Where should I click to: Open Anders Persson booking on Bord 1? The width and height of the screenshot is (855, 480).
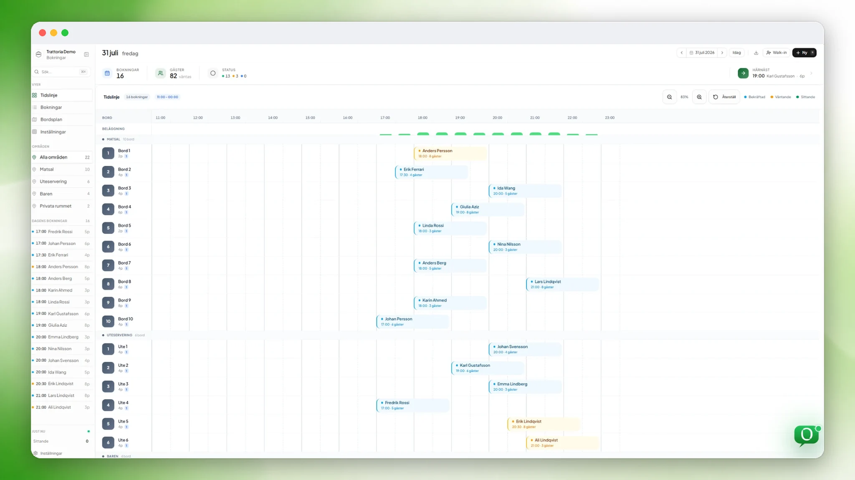coord(450,153)
